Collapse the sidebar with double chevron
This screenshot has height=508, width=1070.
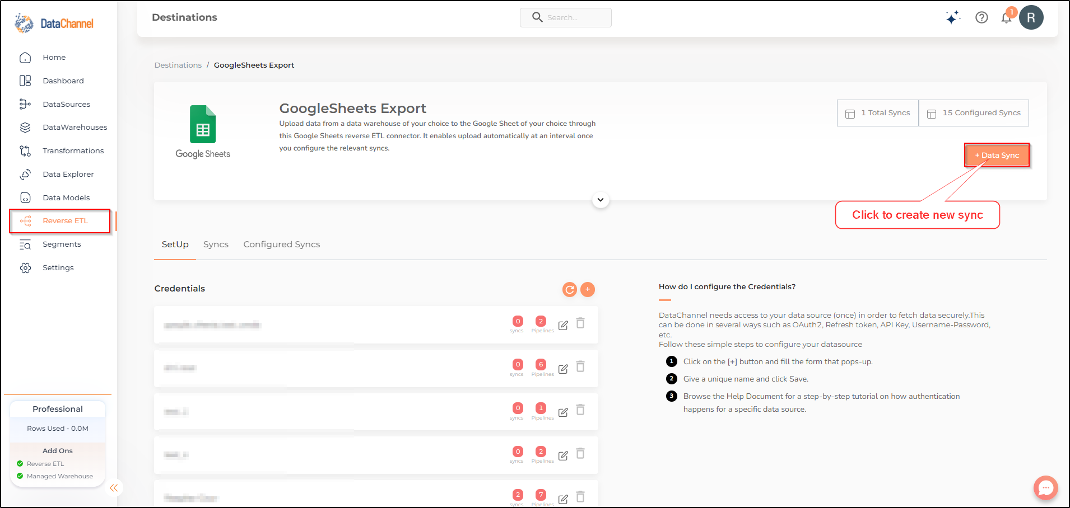coord(114,488)
